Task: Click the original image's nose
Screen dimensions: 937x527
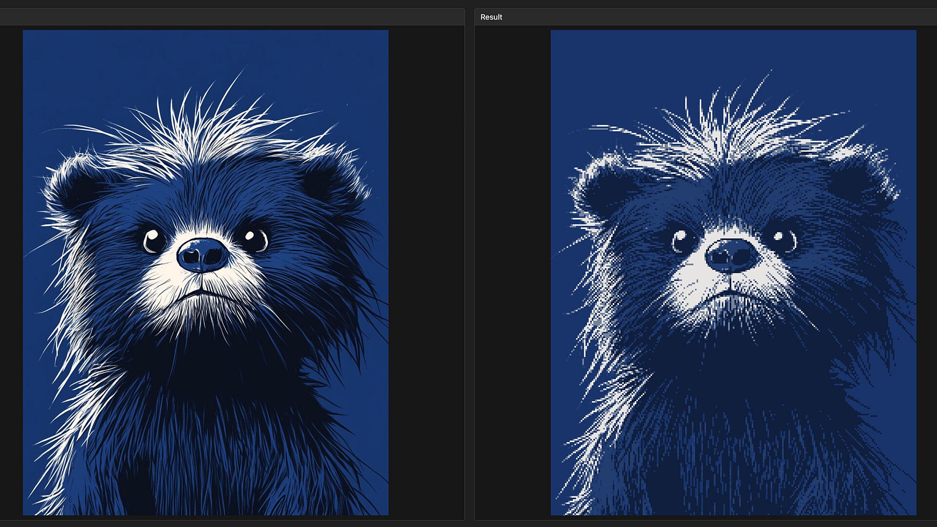Action: [203, 254]
